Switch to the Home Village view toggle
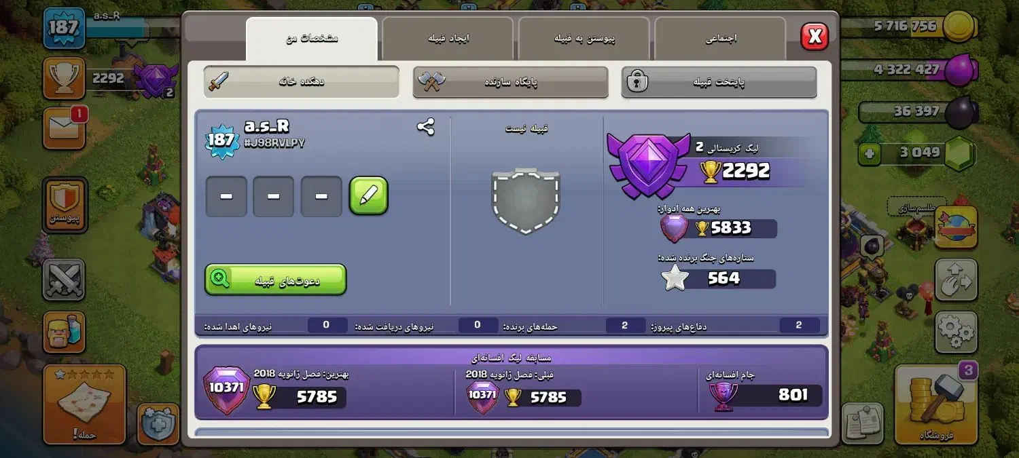This screenshot has height=458, width=1019. tap(301, 81)
